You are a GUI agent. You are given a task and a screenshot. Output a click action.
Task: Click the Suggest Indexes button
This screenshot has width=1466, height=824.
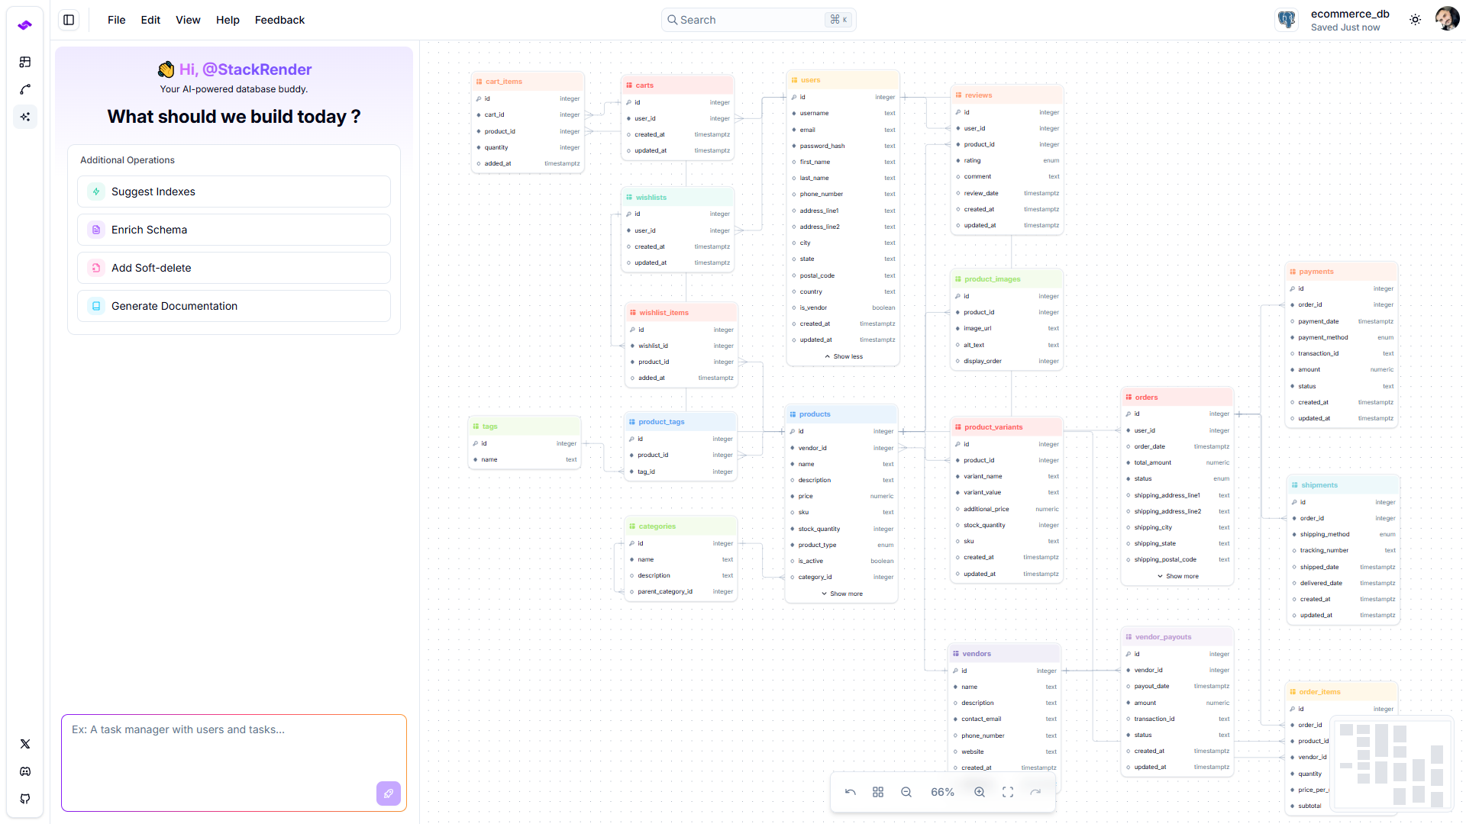[234, 192]
